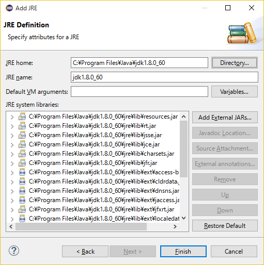The height and width of the screenshot is (265, 264).
Task: Select the jce.jar library path
Action: (x=94, y=144)
